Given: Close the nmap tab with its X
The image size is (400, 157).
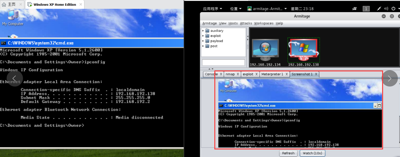Looking at the screenshot, I should point(238,74).
